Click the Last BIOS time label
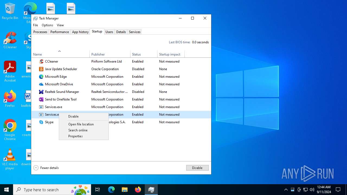This screenshot has height=195, width=347. 179,42
